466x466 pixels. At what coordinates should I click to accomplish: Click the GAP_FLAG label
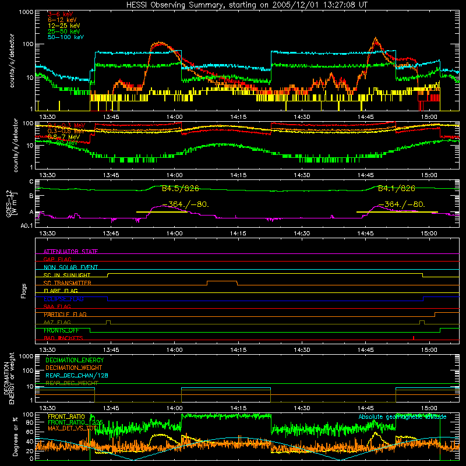57,259
